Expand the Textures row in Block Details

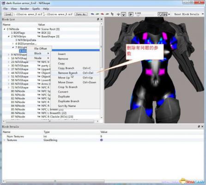click(x=5, y=140)
